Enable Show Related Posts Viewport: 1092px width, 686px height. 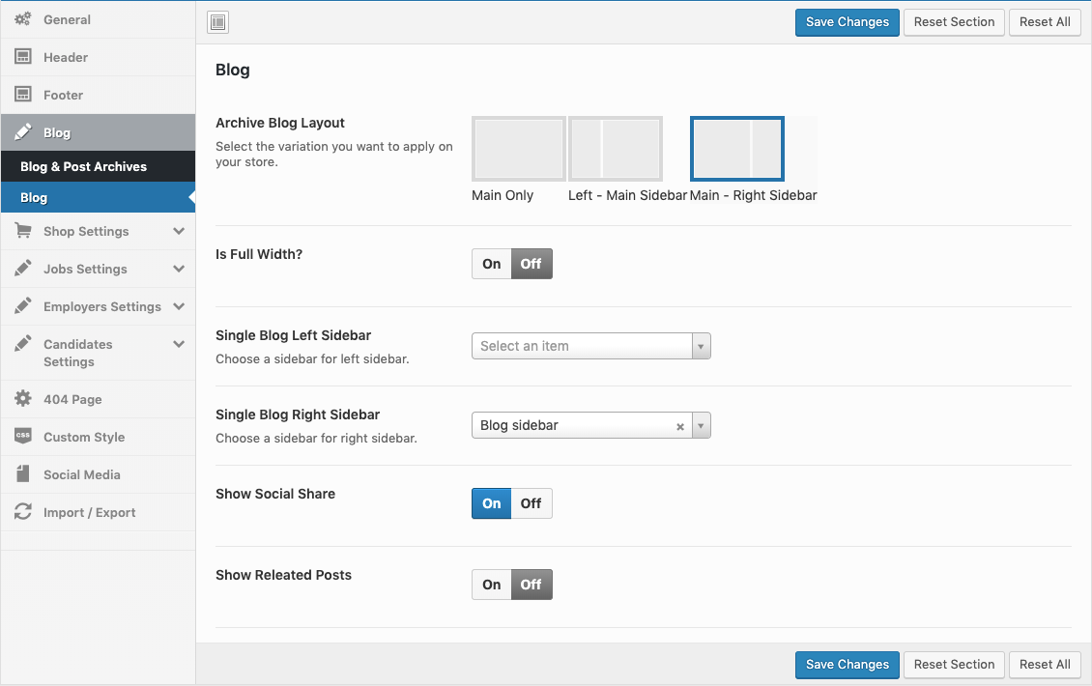point(492,585)
